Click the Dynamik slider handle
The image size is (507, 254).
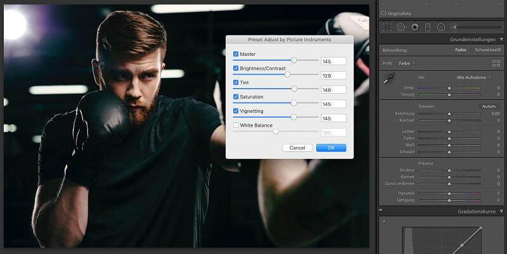[x=449, y=194]
